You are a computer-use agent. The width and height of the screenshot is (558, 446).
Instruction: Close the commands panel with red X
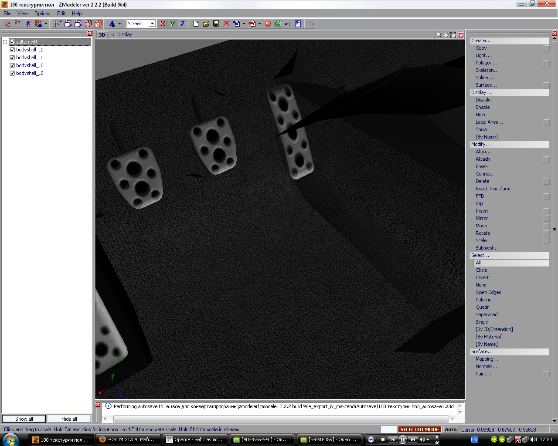(x=555, y=34)
